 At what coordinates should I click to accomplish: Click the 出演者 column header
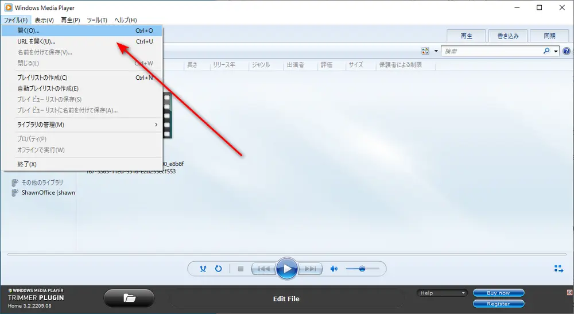tap(296, 65)
